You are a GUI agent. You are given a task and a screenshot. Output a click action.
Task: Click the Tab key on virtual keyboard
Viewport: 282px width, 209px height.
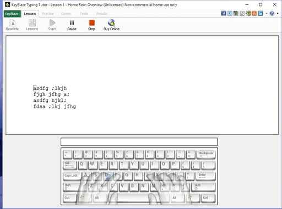point(70,165)
